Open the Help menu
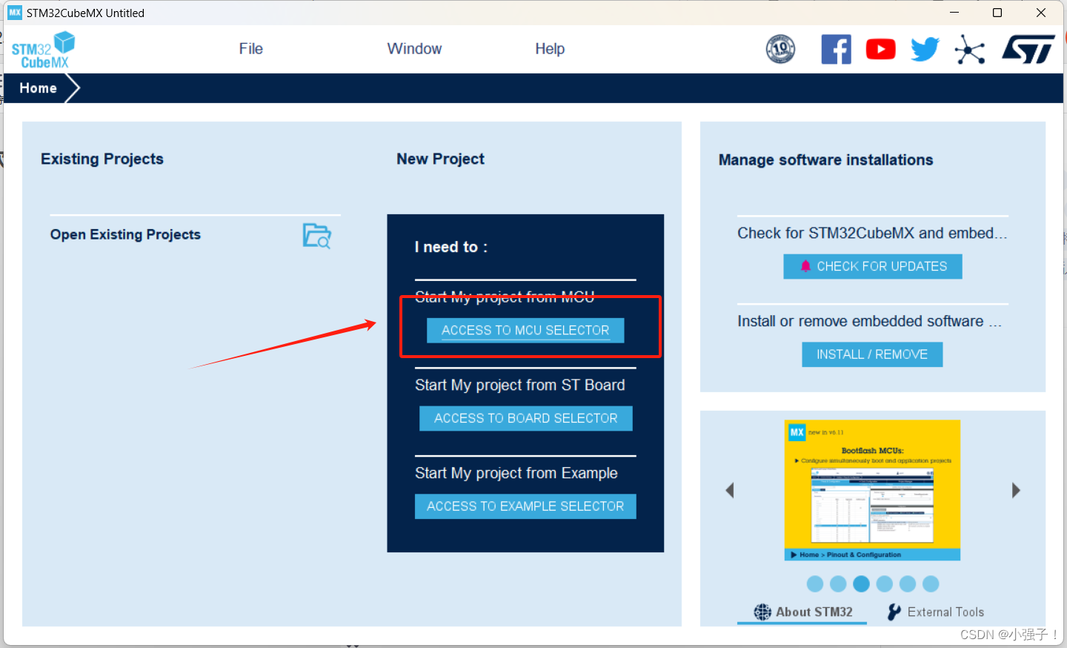Screen dimensions: 1067x648 click(550, 49)
